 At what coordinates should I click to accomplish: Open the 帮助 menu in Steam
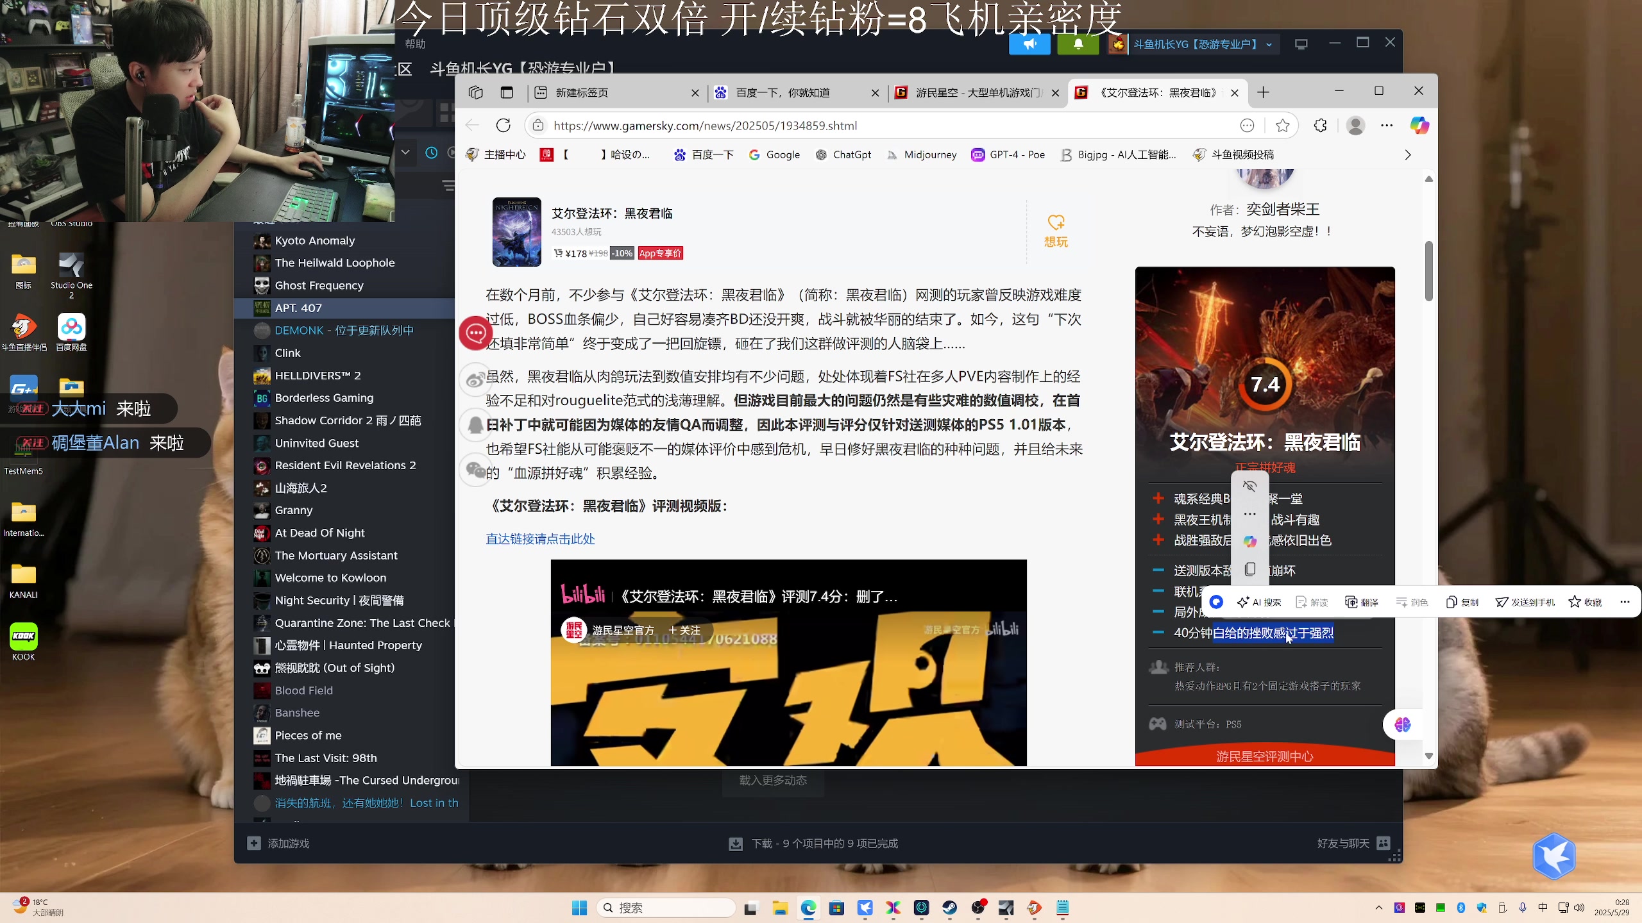pos(415,44)
